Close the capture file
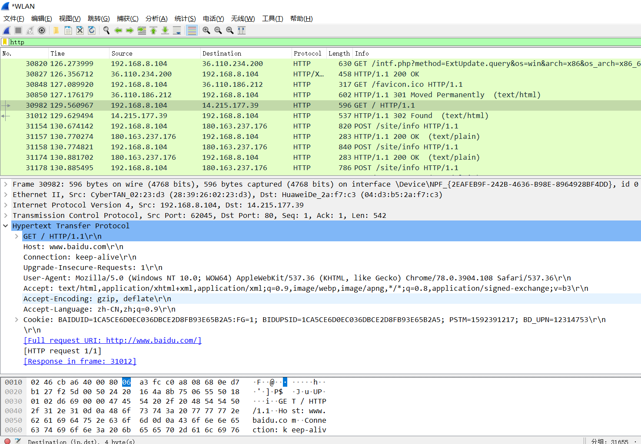641x444 pixels. (x=80, y=30)
